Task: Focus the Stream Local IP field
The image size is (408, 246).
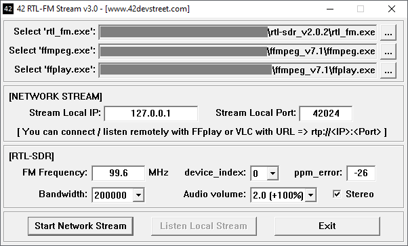Action: (151, 113)
